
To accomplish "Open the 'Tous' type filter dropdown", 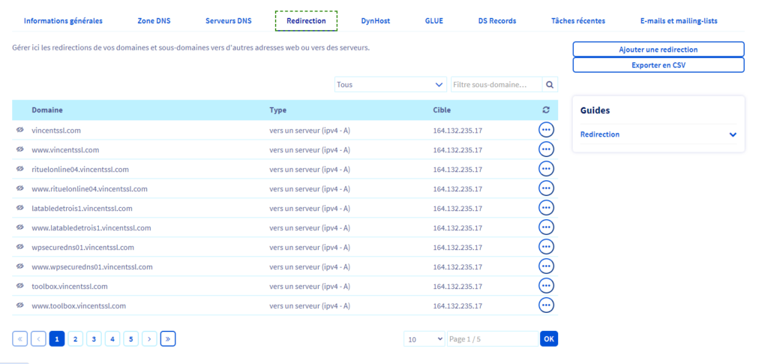I will click(x=390, y=85).
